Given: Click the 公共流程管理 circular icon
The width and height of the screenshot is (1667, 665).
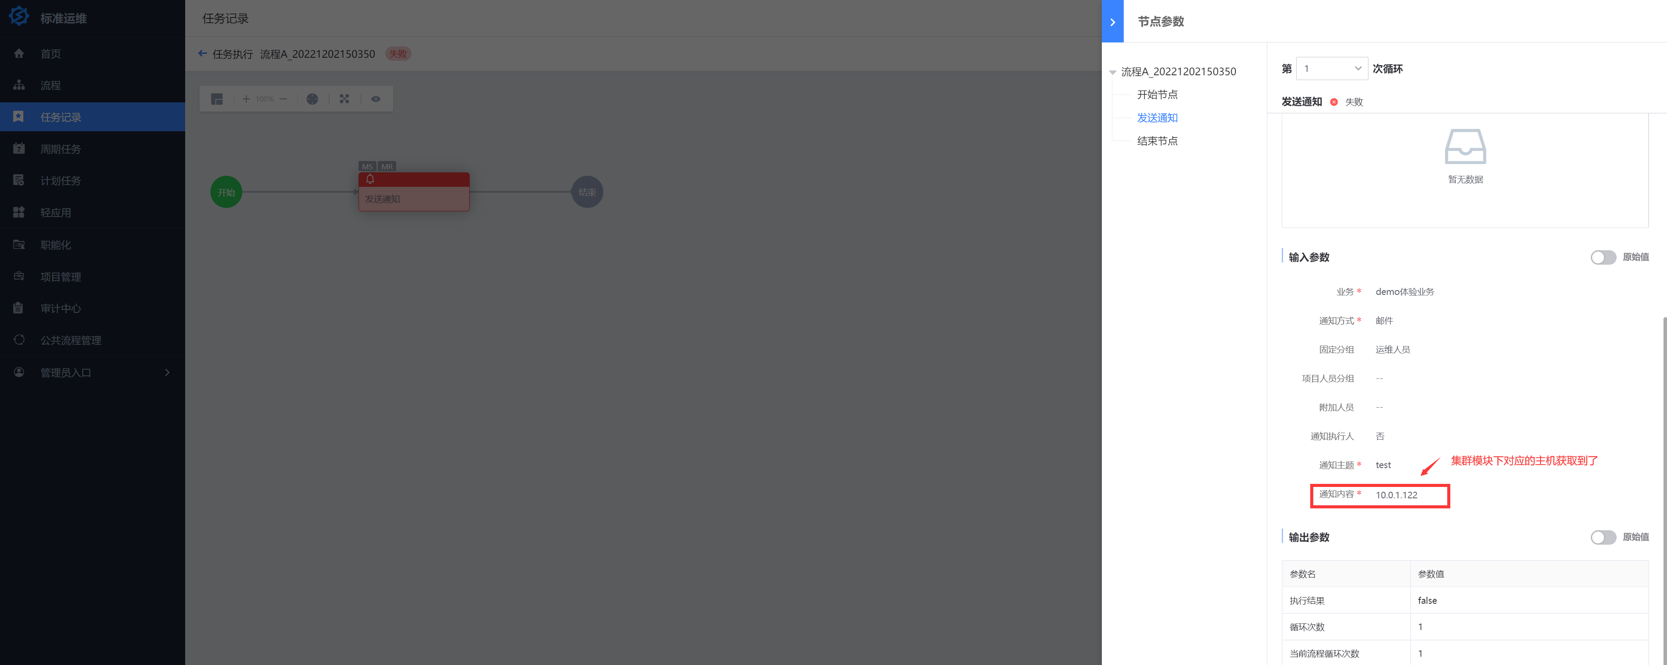Looking at the screenshot, I should click(x=19, y=339).
